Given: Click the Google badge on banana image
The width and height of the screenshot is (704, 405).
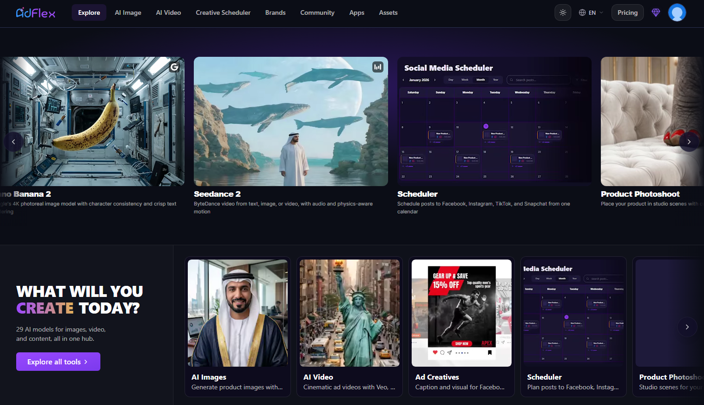Looking at the screenshot, I should [x=174, y=67].
